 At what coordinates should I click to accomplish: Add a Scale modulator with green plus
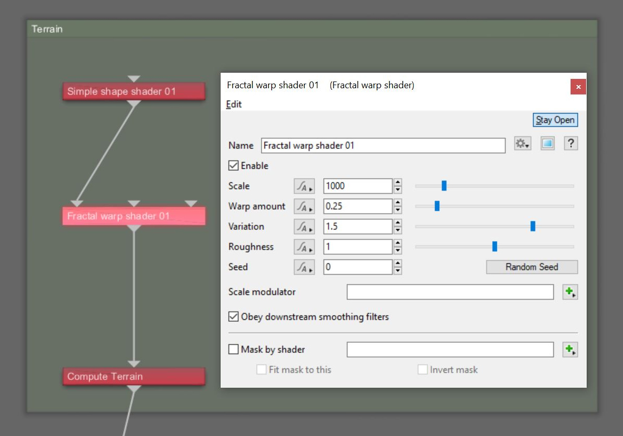(x=570, y=292)
